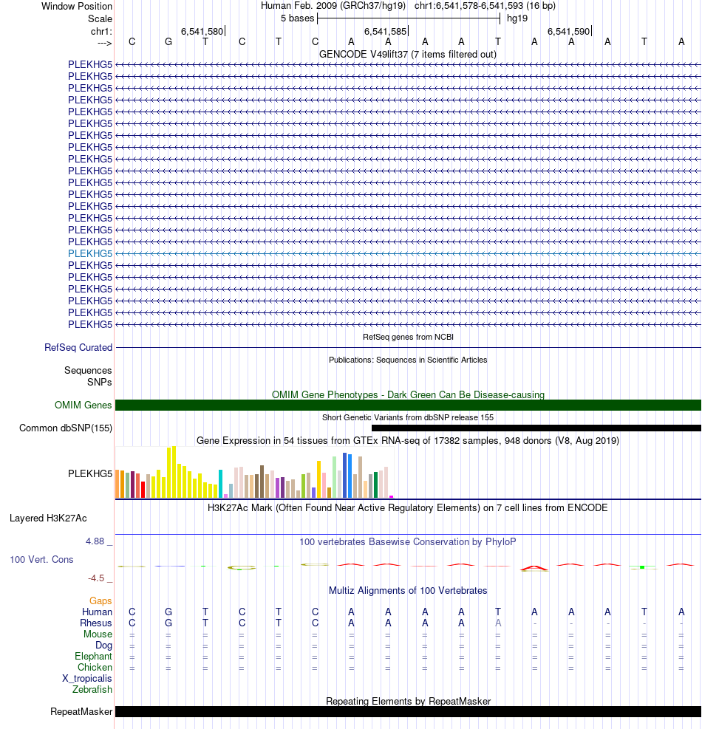The width and height of the screenshot is (702, 729).
Task: Select the Scale track label
Action: (x=100, y=19)
